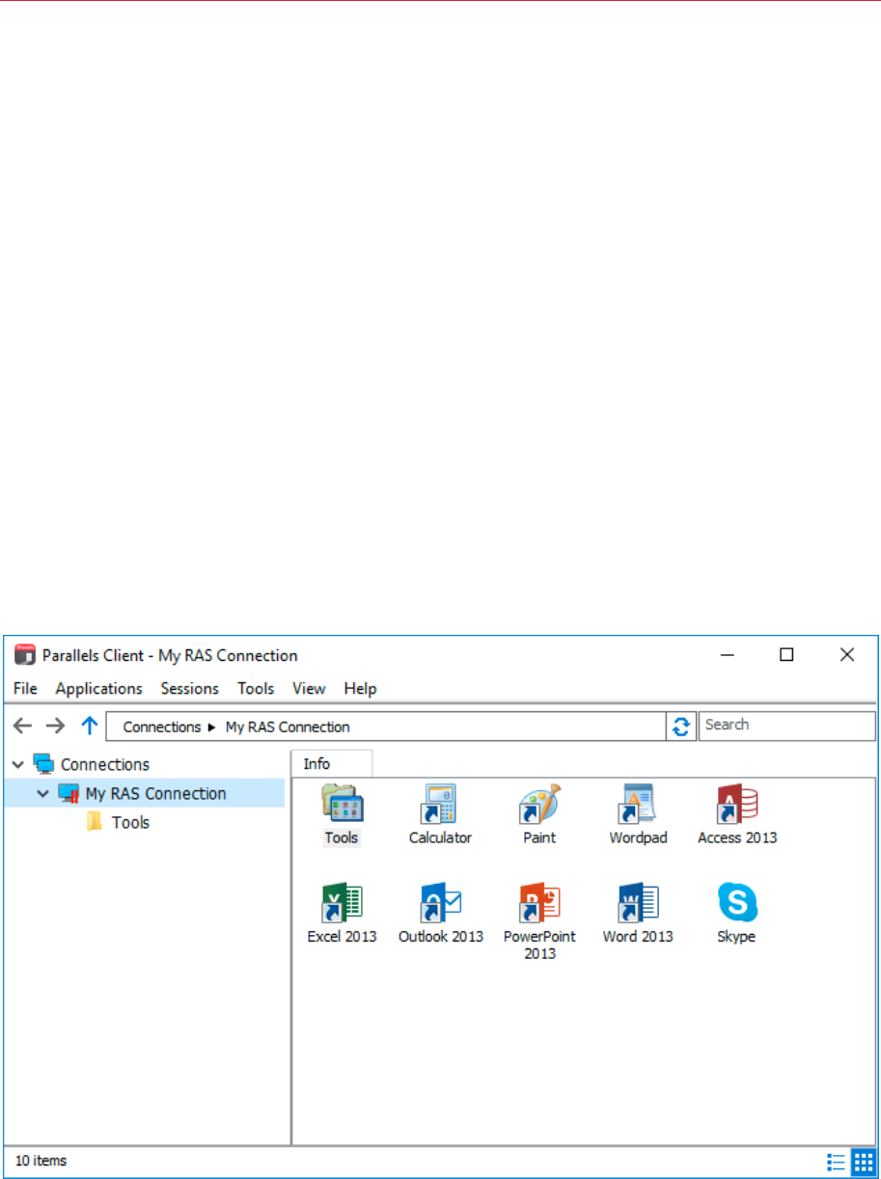Click the Back navigation arrow
This screenshot has height=1179, width=881.
(23, 727)
